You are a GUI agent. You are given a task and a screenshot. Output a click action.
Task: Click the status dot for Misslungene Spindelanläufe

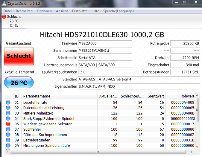point(8,145)
